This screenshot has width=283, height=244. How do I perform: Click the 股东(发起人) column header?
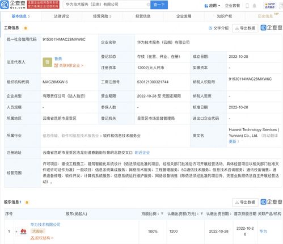click(77, 214)
